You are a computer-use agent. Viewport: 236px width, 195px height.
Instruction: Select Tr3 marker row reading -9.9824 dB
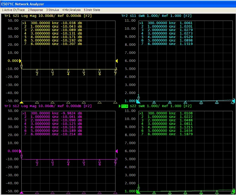coord(52,113)
